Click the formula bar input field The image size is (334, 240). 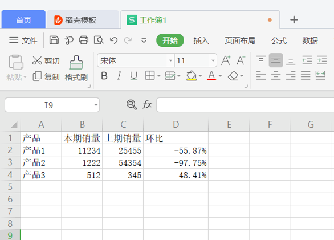coord(245,105)
